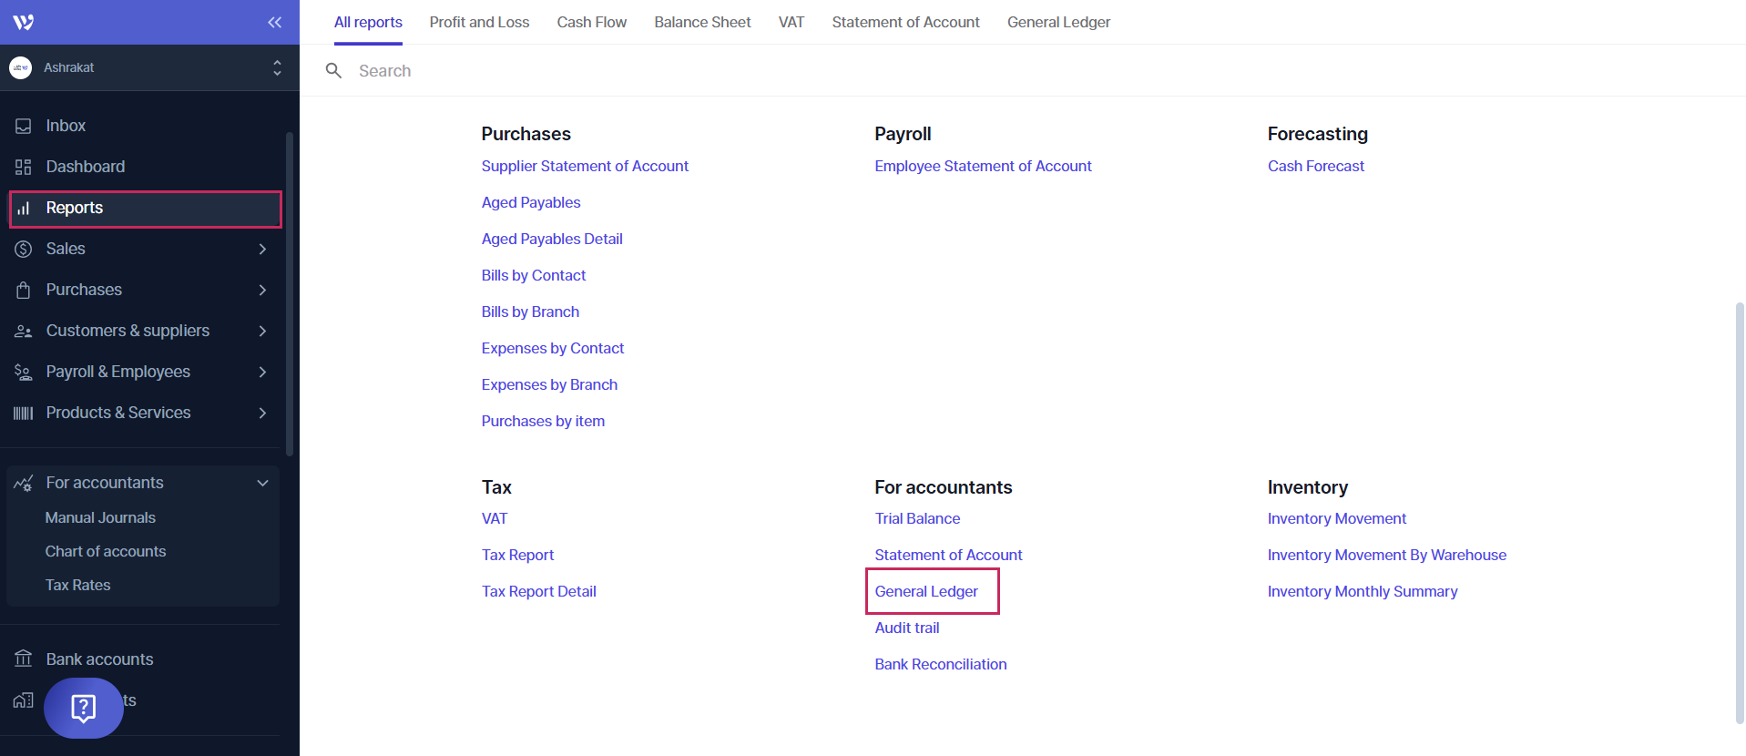Click the Bank accounts building icon
1746x756 pixels.
coord(24,659)
